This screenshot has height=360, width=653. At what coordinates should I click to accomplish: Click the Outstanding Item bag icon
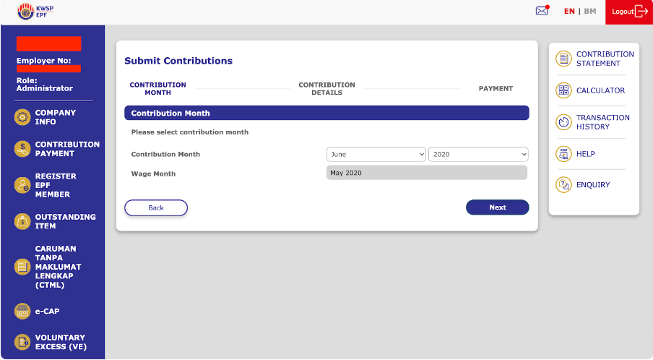tap(22, 221)
